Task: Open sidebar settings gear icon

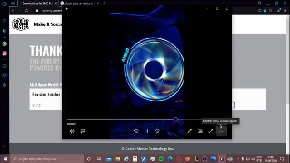Action: point(5,85)
